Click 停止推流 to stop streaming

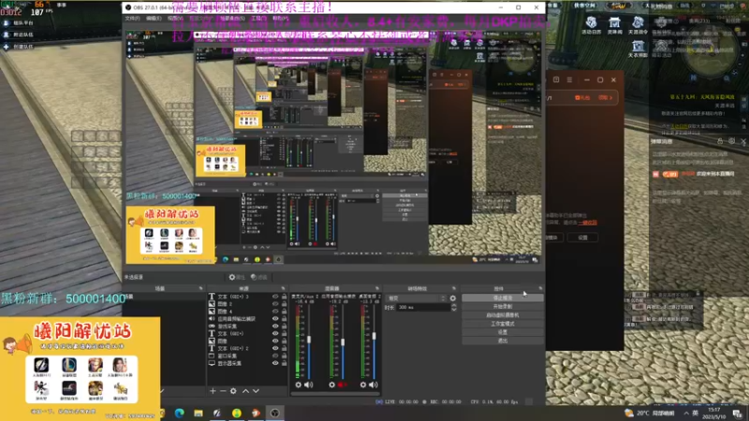pyautogui.click(x=503, y=298)
